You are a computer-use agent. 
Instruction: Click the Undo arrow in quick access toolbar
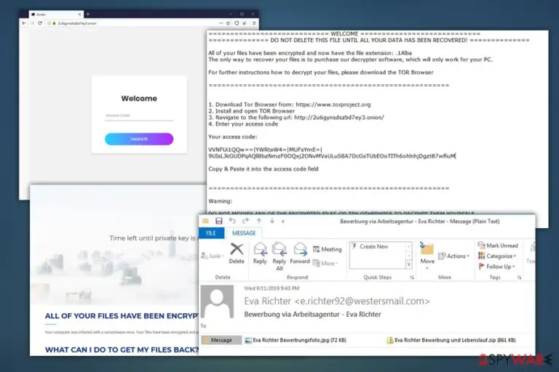click(232, 221)
